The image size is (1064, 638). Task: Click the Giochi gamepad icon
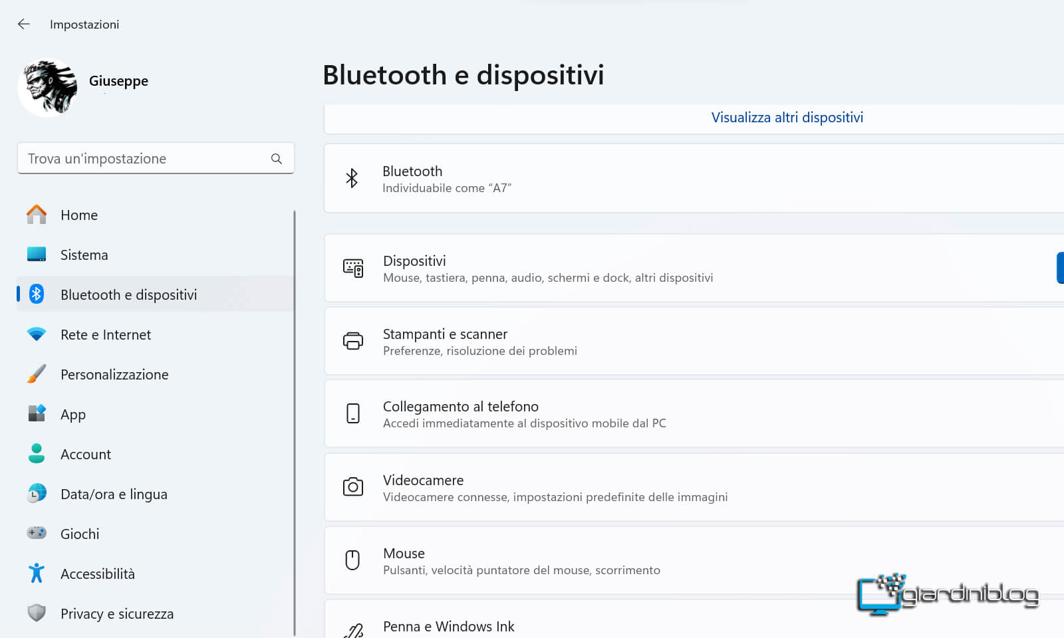pyautogui.click(x=37, y=533)
